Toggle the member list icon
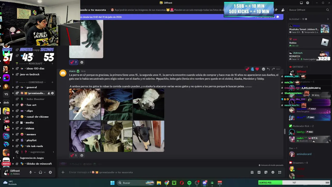 click(x=283, y=10)
